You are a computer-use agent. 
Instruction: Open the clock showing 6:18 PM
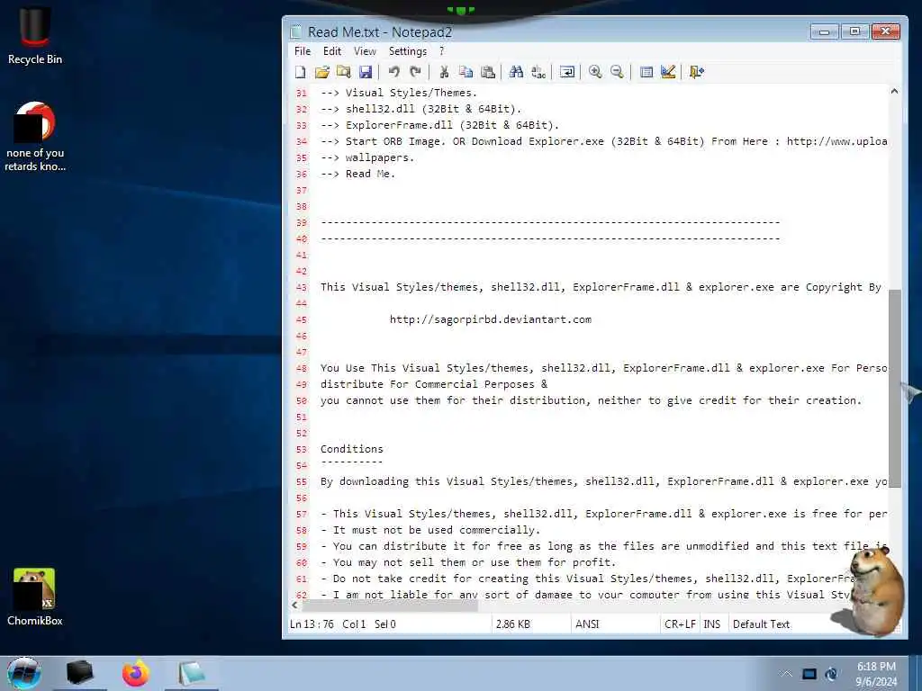(x=876, y=674)
